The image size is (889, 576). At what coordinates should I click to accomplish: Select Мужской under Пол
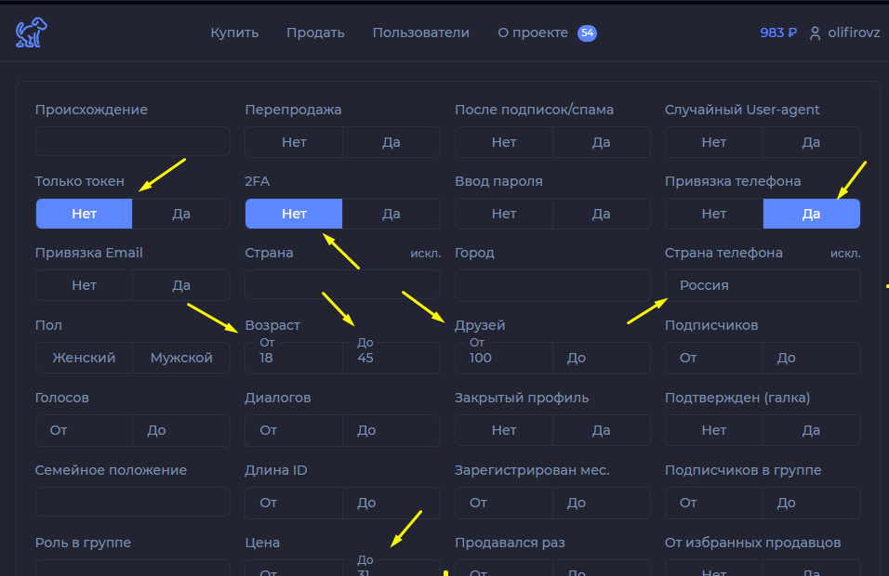[x=181, y=358]
